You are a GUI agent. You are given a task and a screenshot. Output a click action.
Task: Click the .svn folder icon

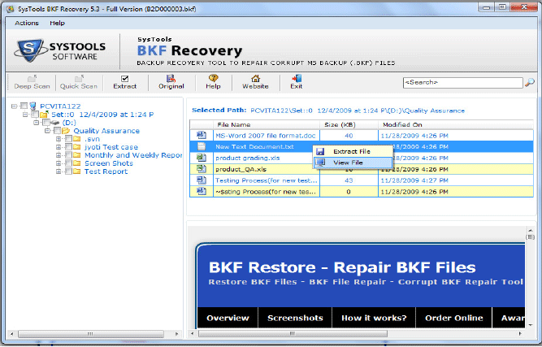[77, 139]
